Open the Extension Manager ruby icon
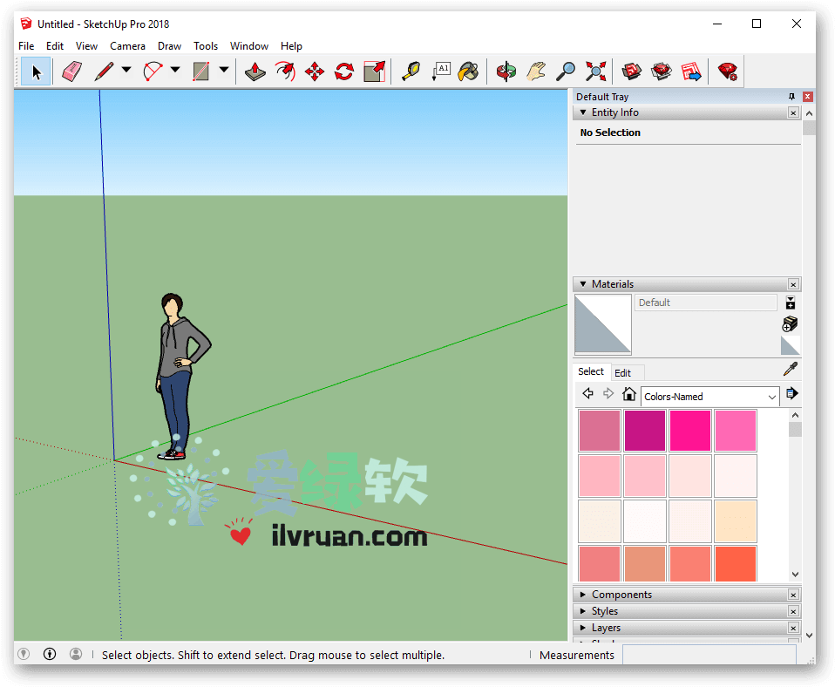Image resolution: width=835 pixels, height=687 pixels. click(728, 71)
